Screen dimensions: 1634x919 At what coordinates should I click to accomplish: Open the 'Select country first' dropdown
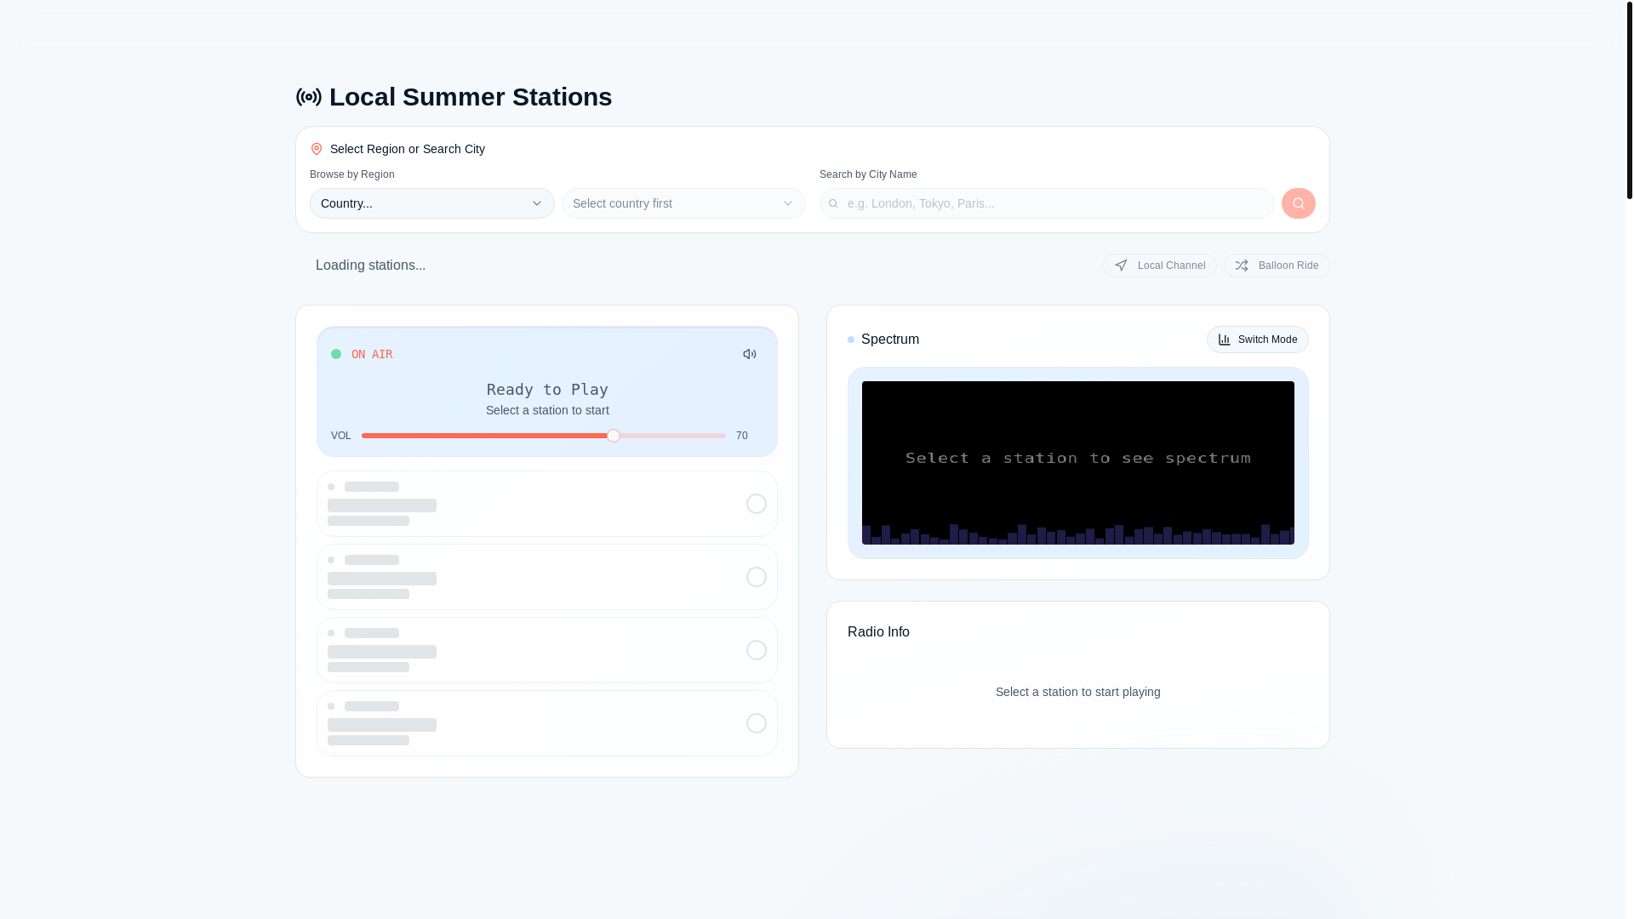tap(683, 203)
